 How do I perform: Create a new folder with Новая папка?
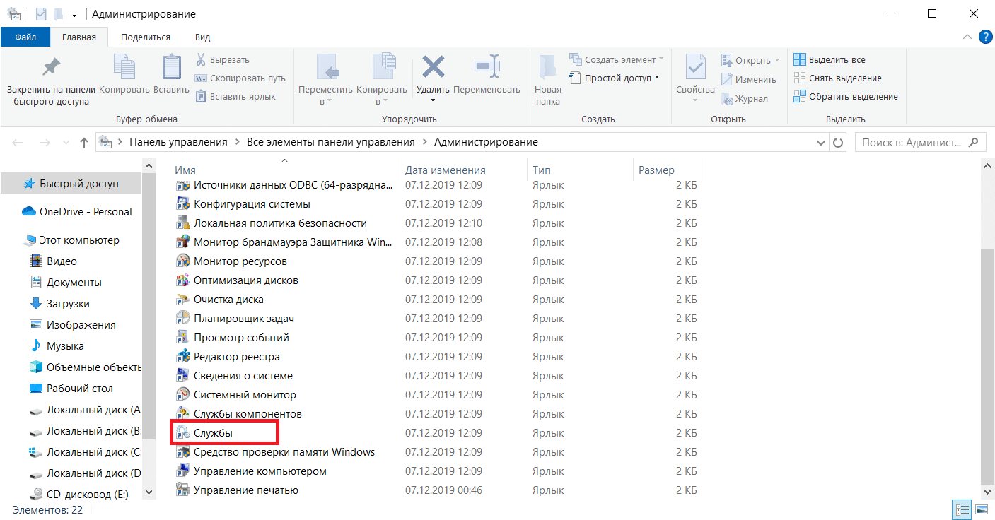[x=547, y=78]
